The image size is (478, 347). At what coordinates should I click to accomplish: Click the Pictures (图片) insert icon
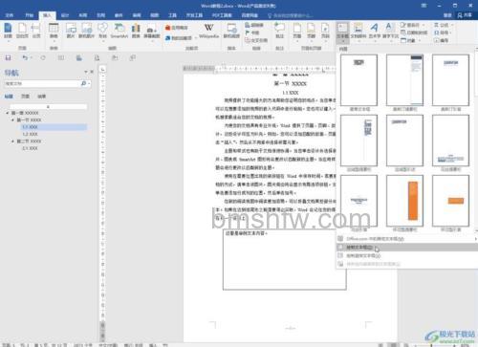(71, 32)
